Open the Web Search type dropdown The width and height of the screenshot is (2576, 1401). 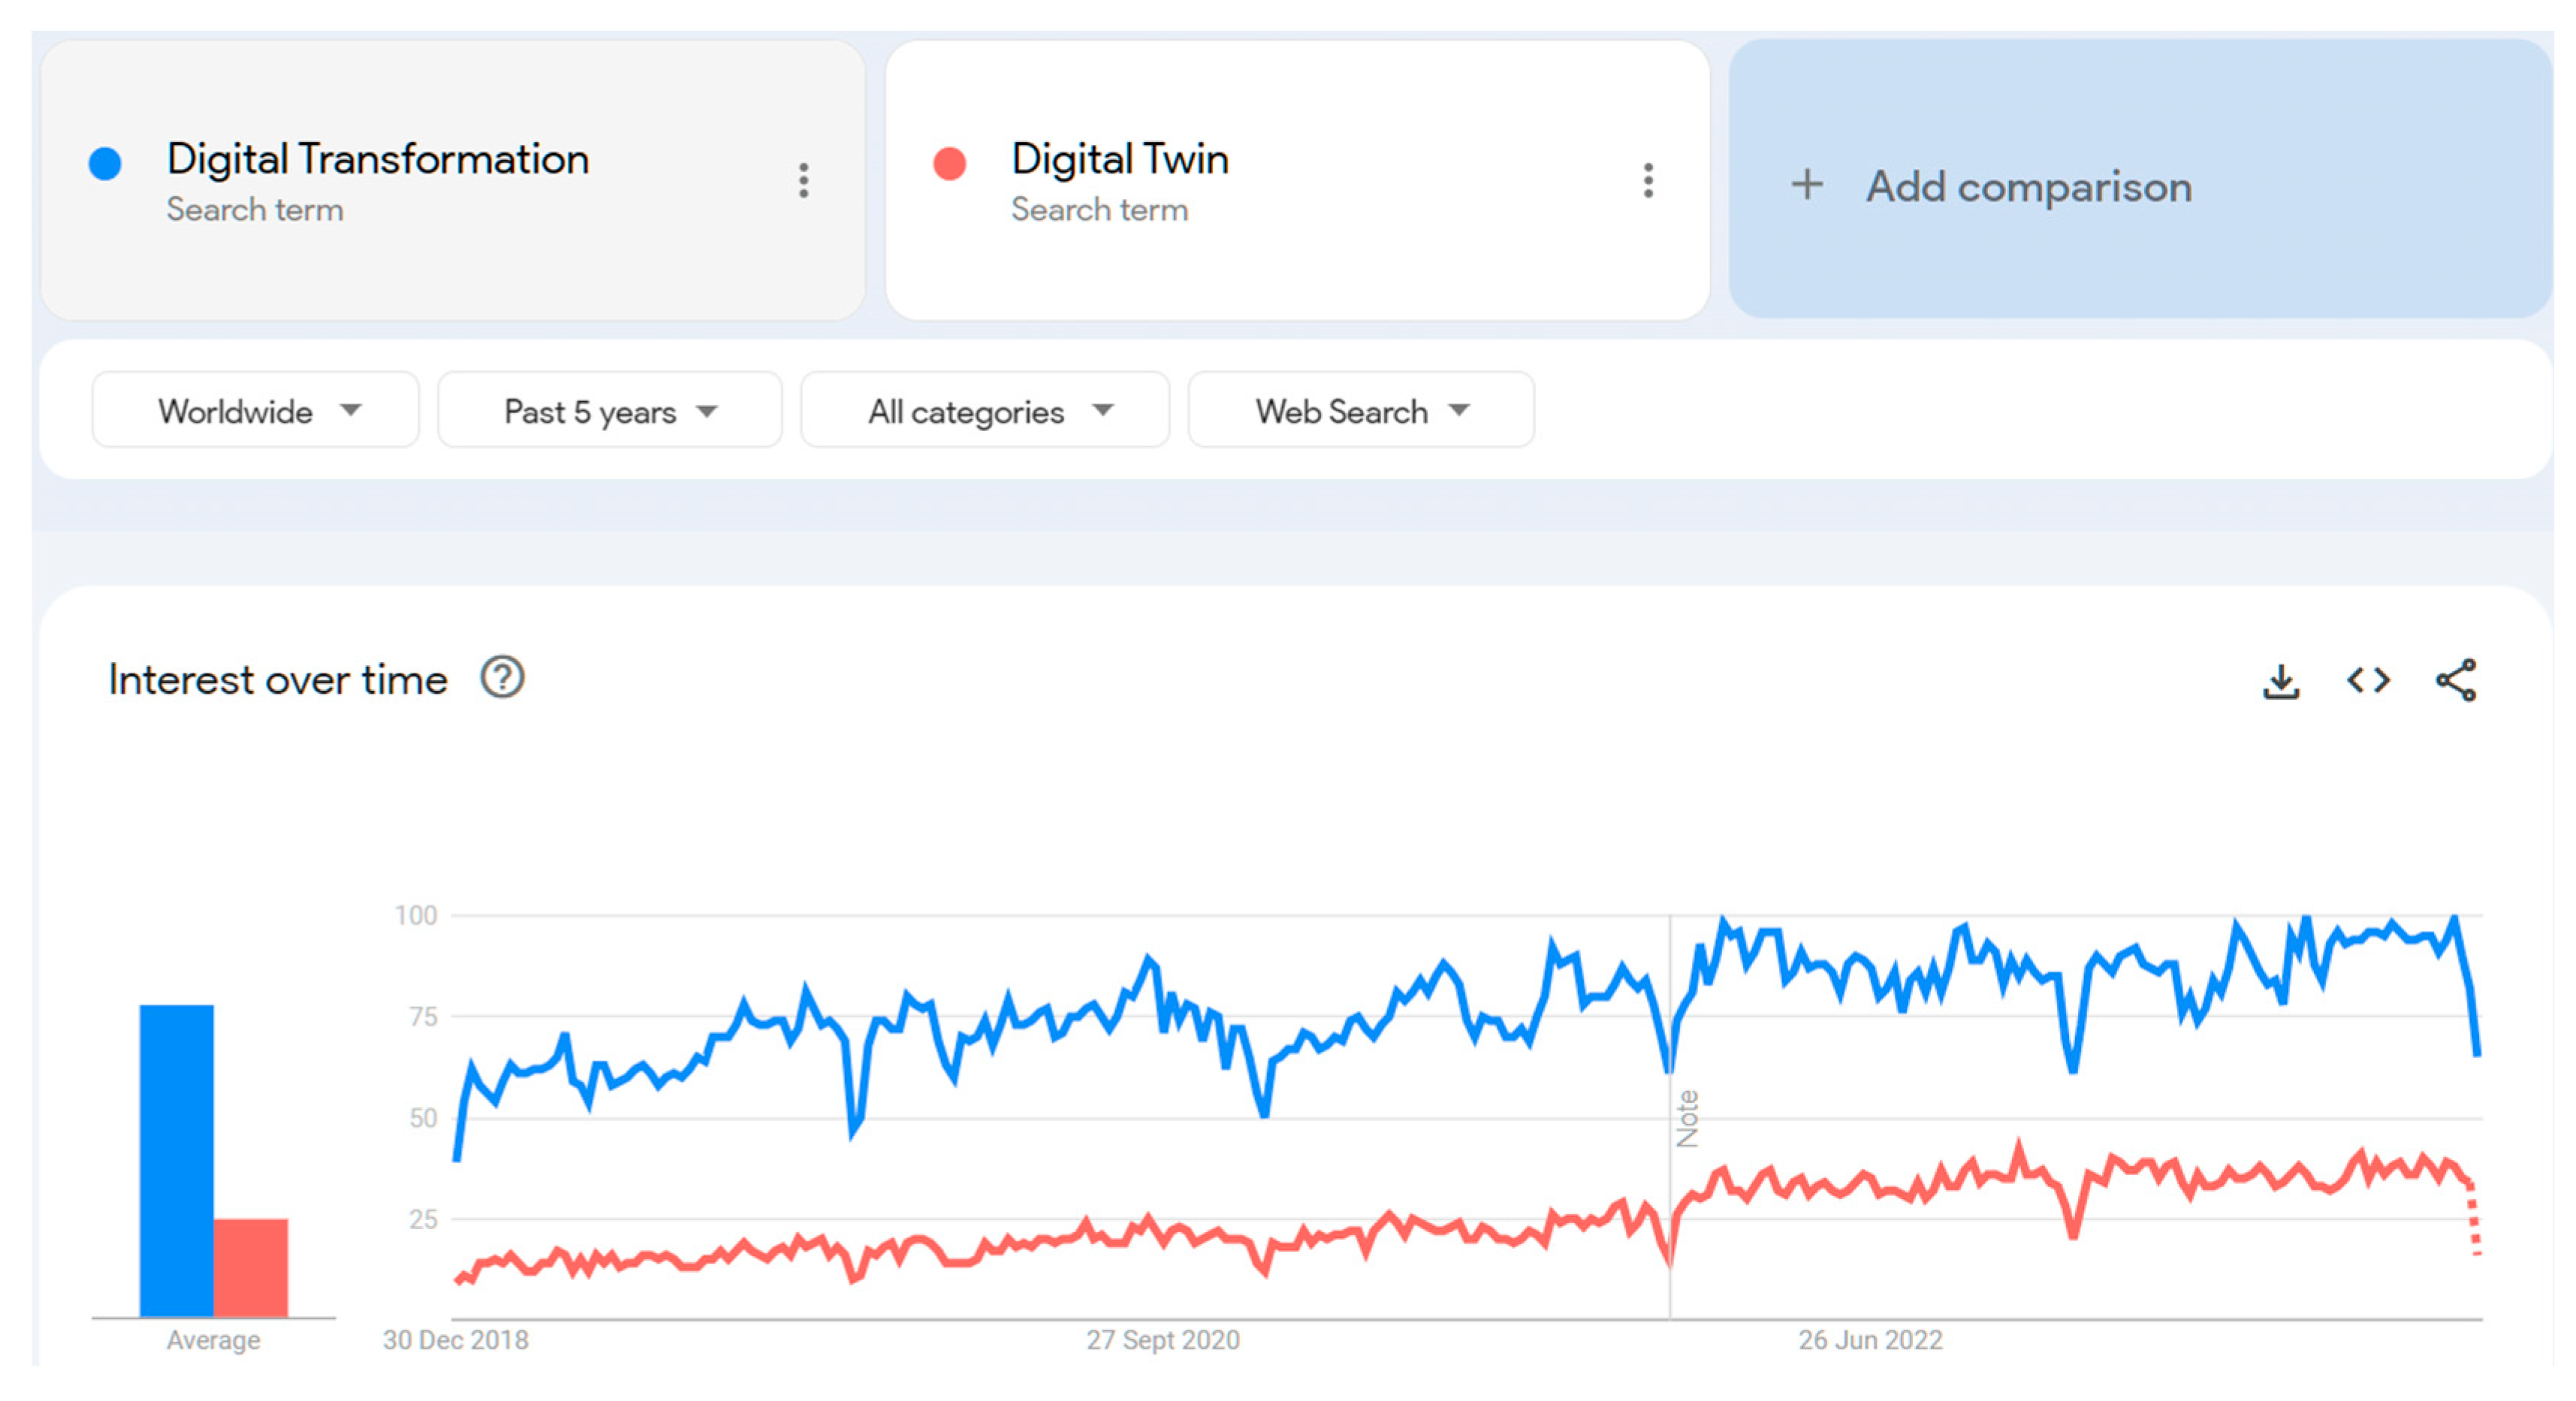(1361, 411)
